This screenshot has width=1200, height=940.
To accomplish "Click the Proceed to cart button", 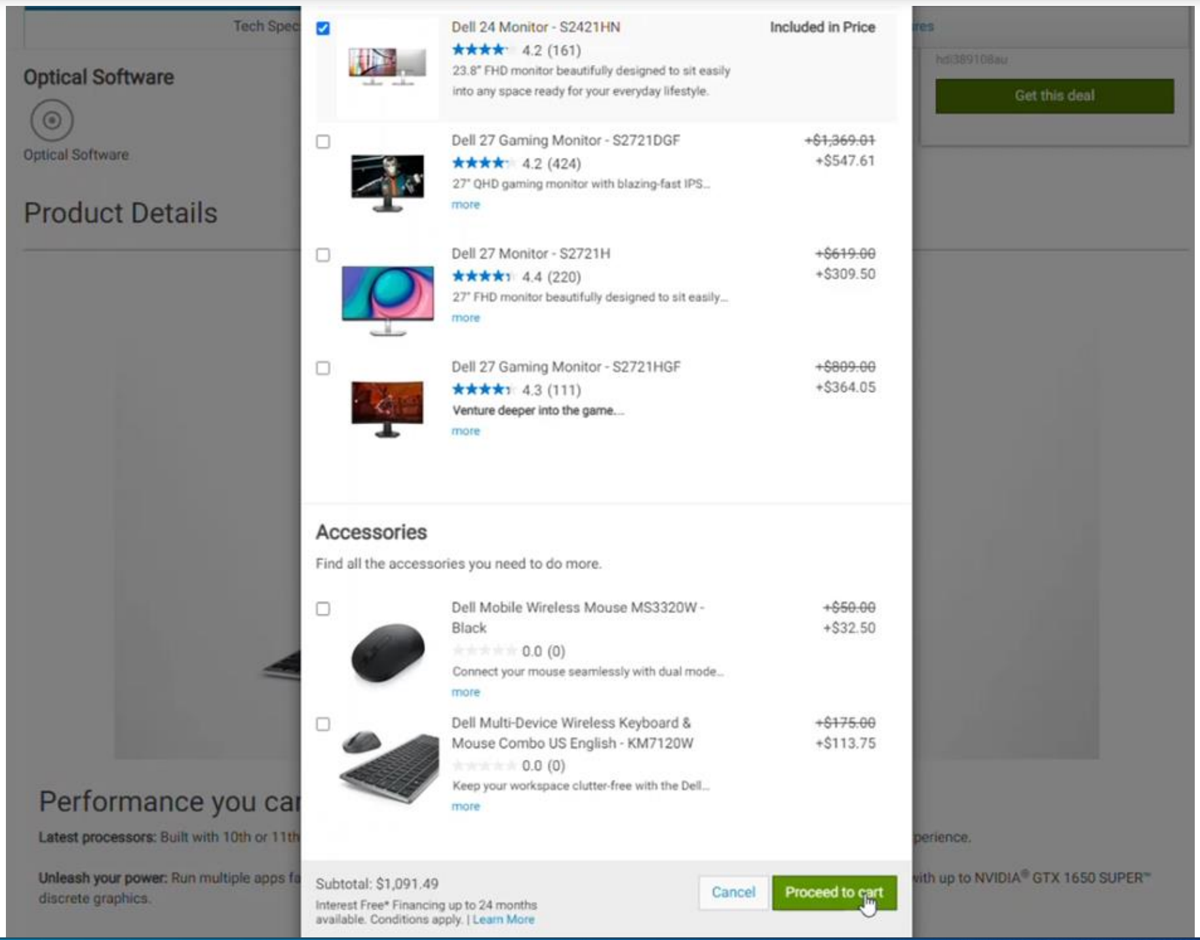I will click(834, 892).
